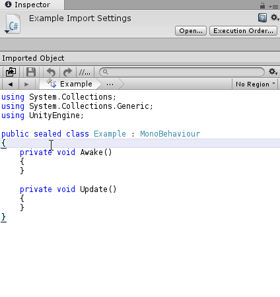This screenshot has width=280, height=297.
Task: Toggle comment with the //... button
Action: [85, 72]
